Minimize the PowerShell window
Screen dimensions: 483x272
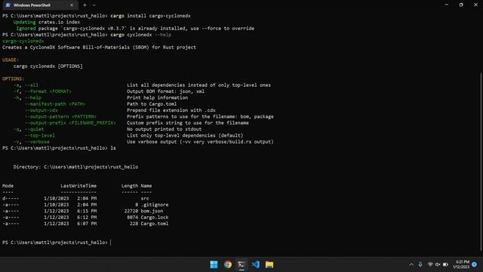pyautogui.click(x=447, y=5)
